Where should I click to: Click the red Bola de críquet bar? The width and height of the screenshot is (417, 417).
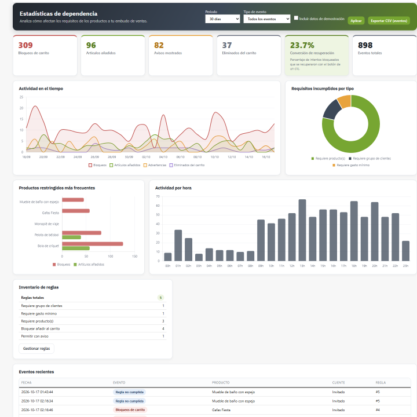click(93, 244)
